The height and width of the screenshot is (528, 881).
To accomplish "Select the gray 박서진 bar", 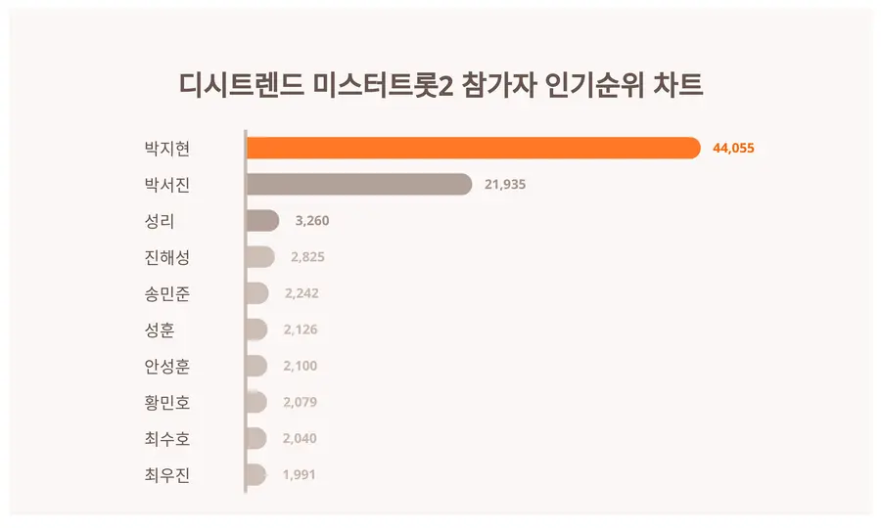I will (358, 184).
